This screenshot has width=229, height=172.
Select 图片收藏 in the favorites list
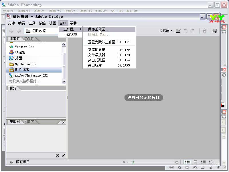[x=34, y=70]
